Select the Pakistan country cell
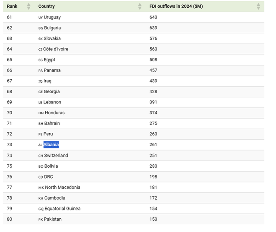Image resolution: width=276 pixels, height=232 pixels. [50, 219]
